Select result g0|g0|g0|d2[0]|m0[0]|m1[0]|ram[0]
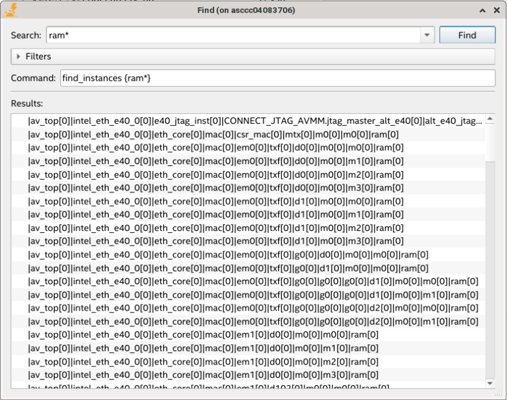 [249, 322]
